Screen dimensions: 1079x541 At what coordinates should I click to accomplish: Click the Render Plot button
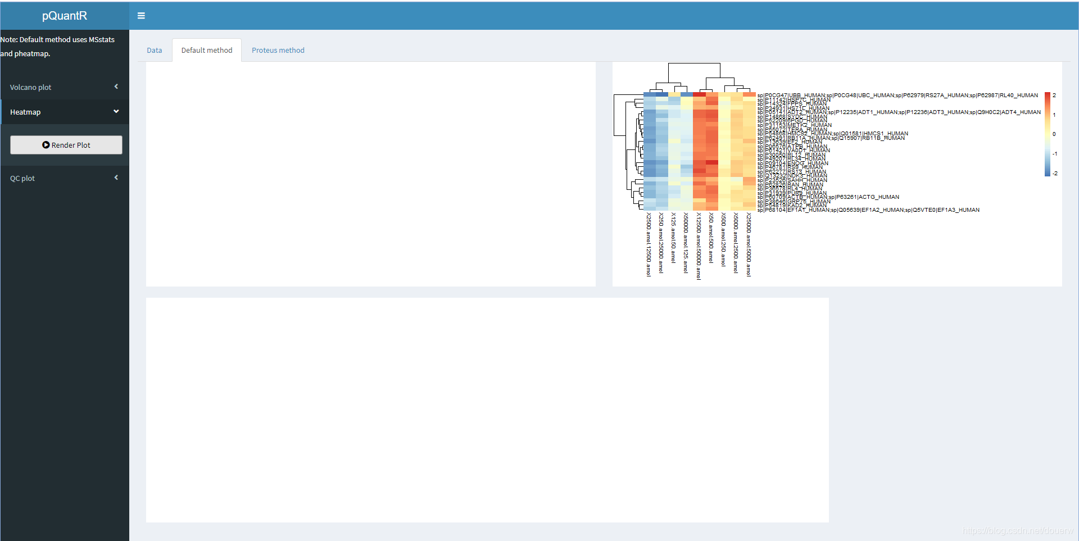(x=66, y=144)
